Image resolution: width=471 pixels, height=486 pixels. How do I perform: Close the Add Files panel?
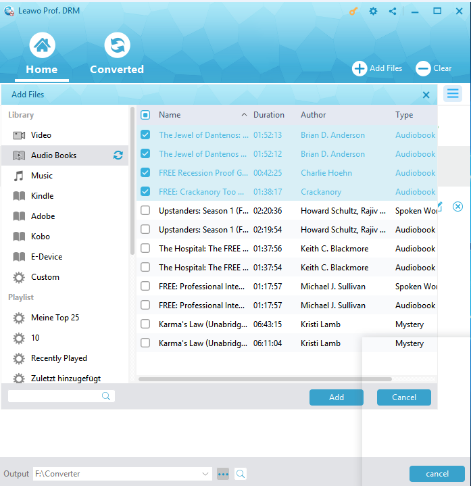426,95
